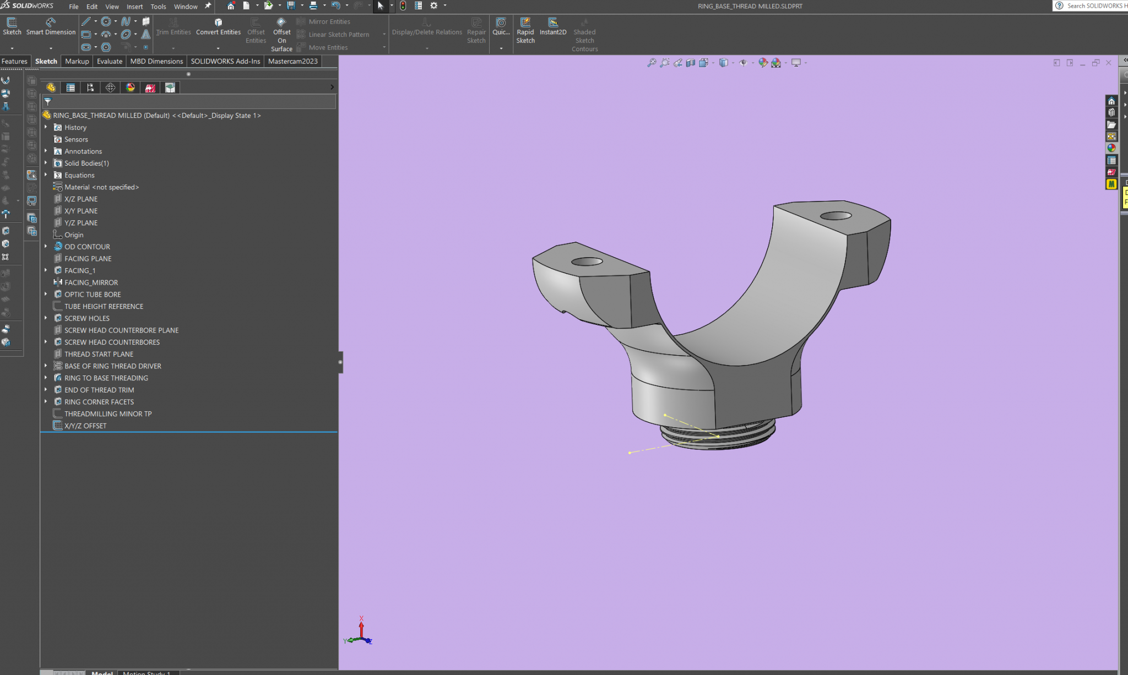Click the Rapid Sketch tool

coord(525,30)
